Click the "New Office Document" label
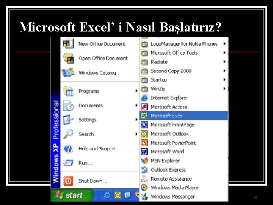 click(102, 44)
